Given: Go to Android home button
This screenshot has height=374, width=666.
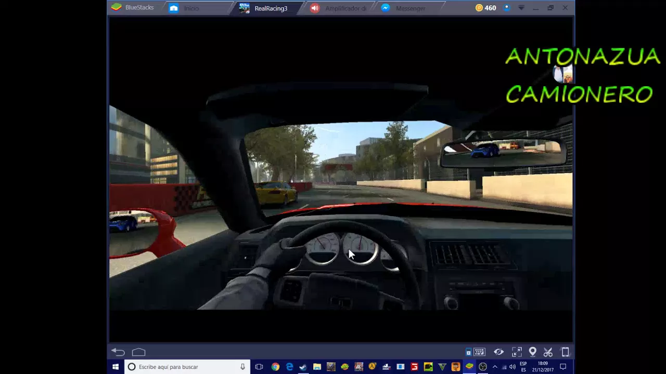Looking at the screenshot, I should [x=138, y=352].
